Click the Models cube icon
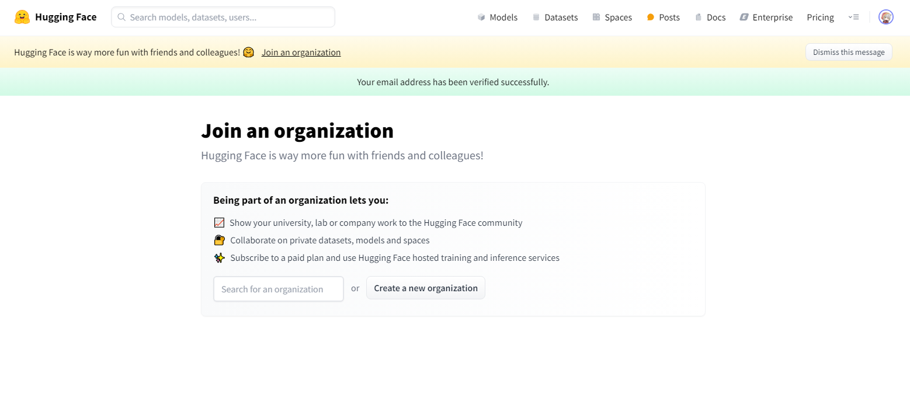 [x=481, y=18]
